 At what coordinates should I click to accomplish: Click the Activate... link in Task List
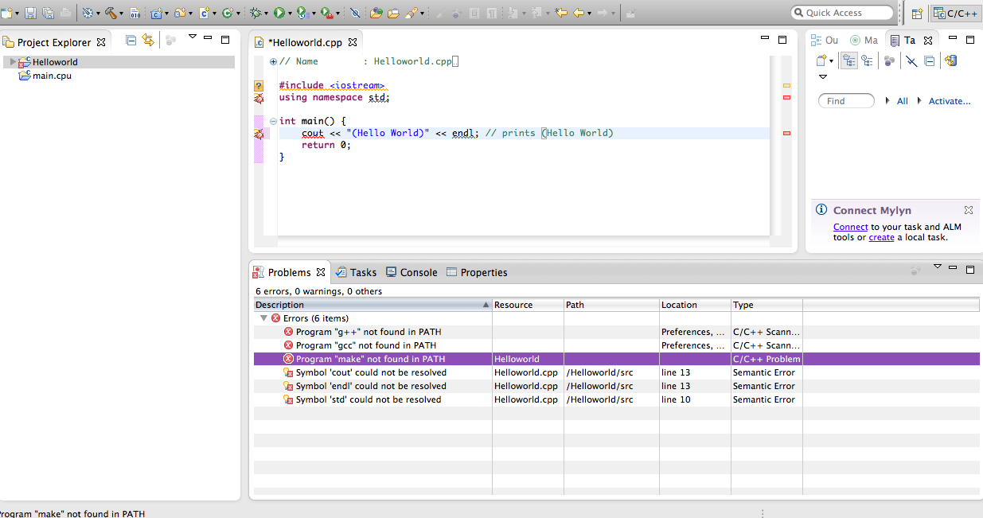pos(949,101)
